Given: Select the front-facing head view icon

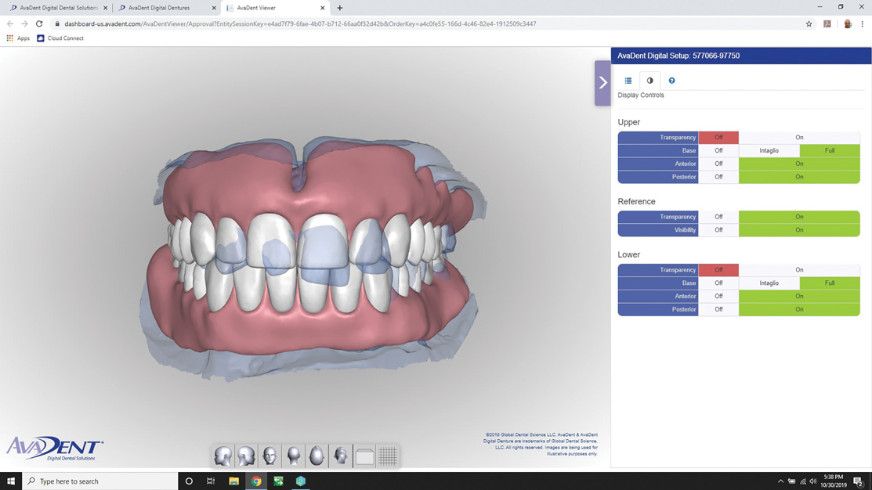Looking at the screenshot, I should (270, 456).
